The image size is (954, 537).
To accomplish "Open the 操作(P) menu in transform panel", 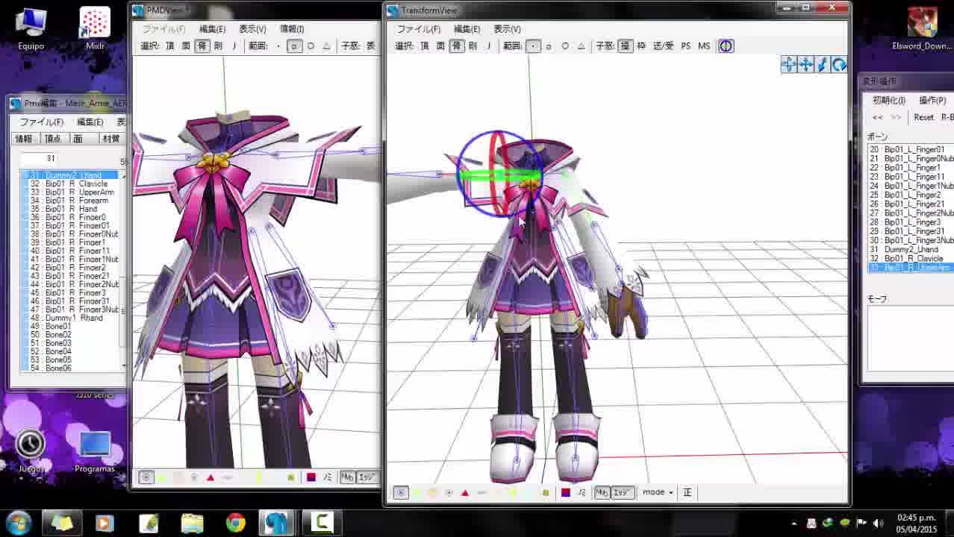I will (932, 100).
